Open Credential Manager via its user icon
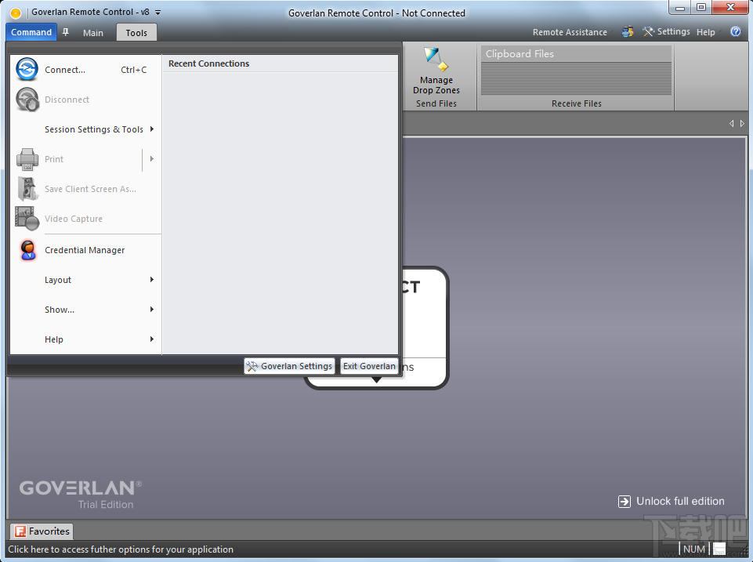This screenshot has width=753, height=562. tap(28, 250)
